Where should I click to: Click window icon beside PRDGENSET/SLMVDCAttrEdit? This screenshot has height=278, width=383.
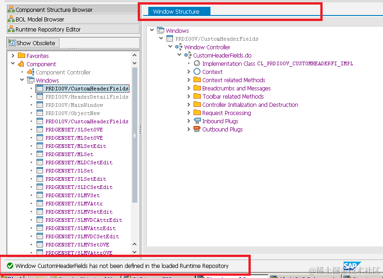click(x=39, y=220)
